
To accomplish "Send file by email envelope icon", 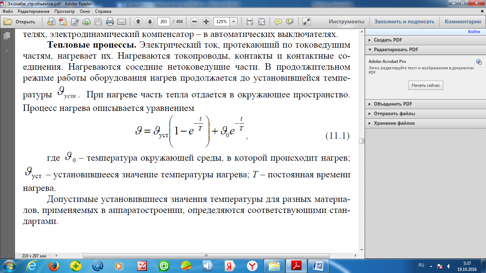I will point(122,22).
